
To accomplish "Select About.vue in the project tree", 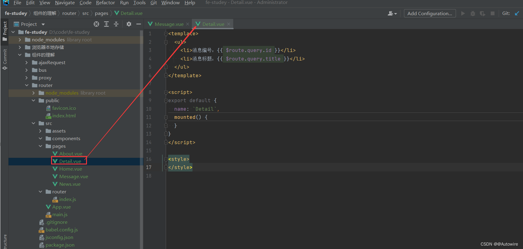I will (71, 154).
